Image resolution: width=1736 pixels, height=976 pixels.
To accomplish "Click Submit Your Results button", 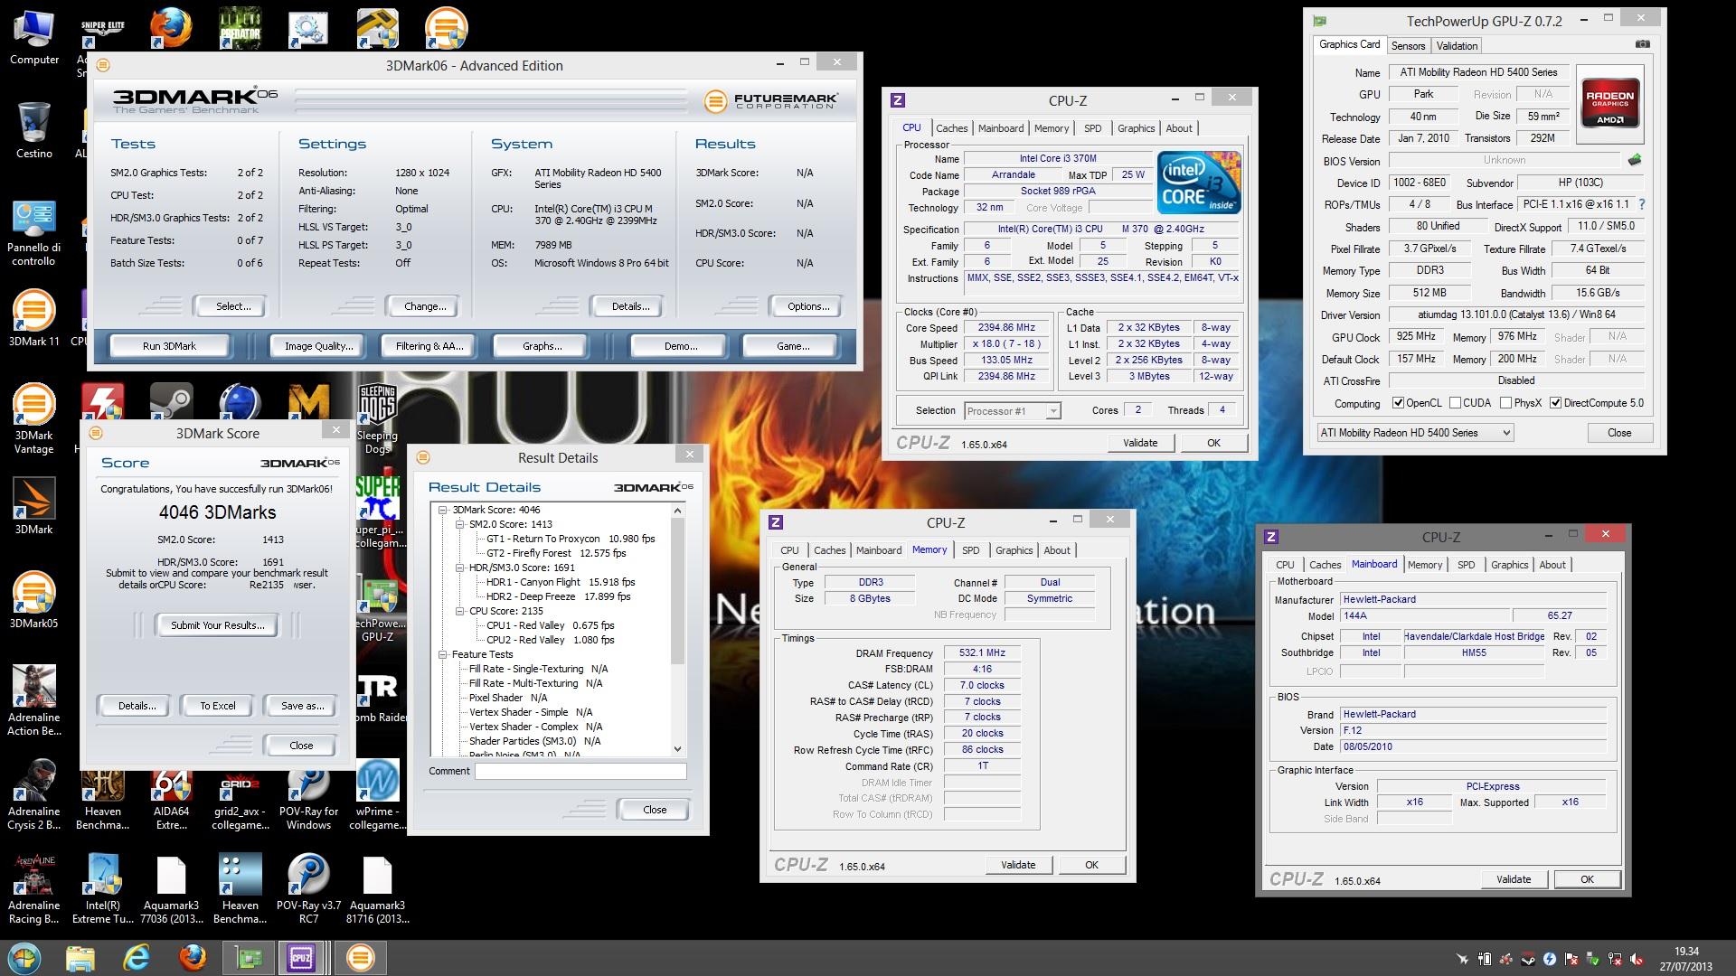I will click(x=218, y=624).
